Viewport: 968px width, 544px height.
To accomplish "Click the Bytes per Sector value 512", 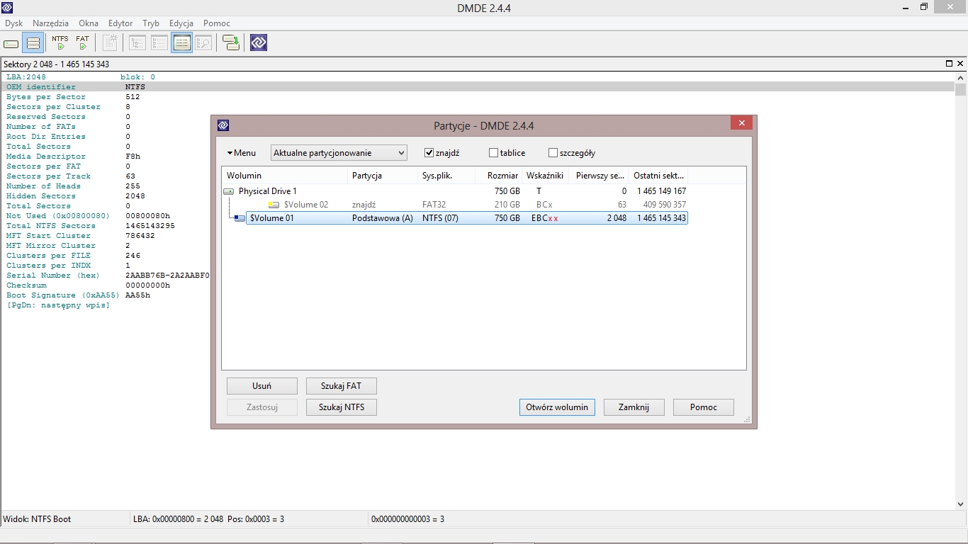I will tap(133, 97).
